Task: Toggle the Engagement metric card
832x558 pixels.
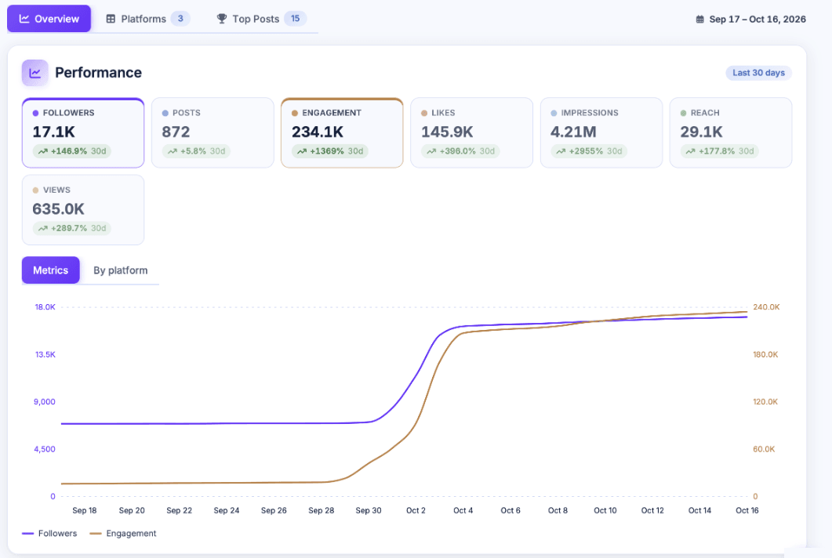Action: tap(342, 132)
